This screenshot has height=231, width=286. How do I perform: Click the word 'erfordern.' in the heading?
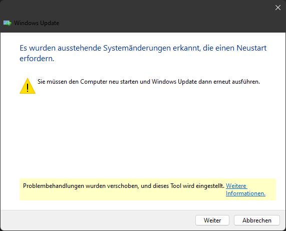coord(37,59)
